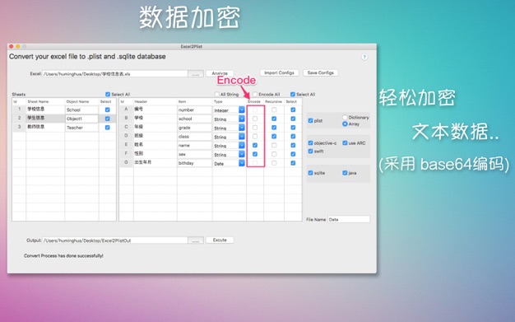
Task: Click the Output path field
Action: click(x=114, y=240)
